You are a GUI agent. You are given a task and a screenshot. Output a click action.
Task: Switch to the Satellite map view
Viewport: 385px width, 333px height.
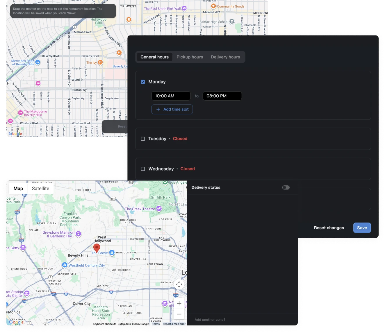click(40, 188)
